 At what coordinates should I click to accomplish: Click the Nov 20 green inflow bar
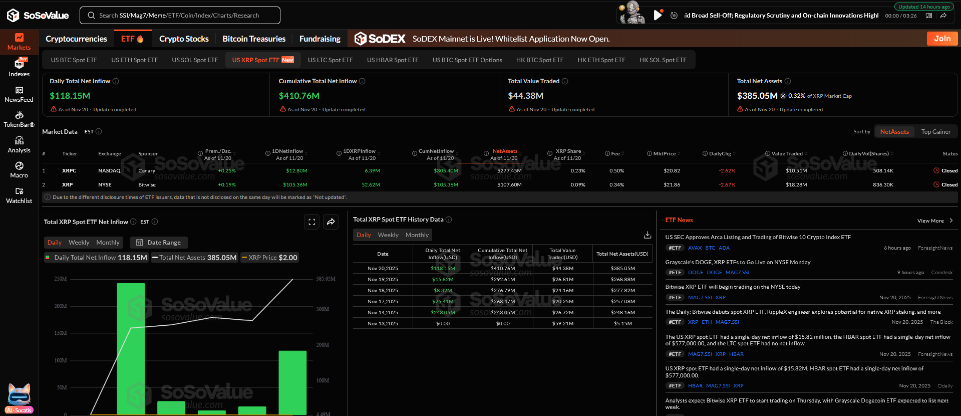(292, 382)
